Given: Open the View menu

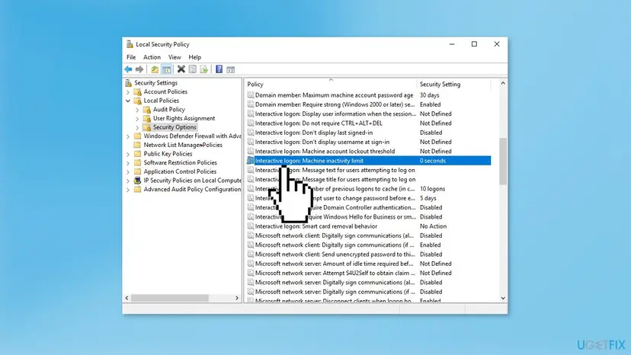Looking at the screenshot, I should [175, 57].
